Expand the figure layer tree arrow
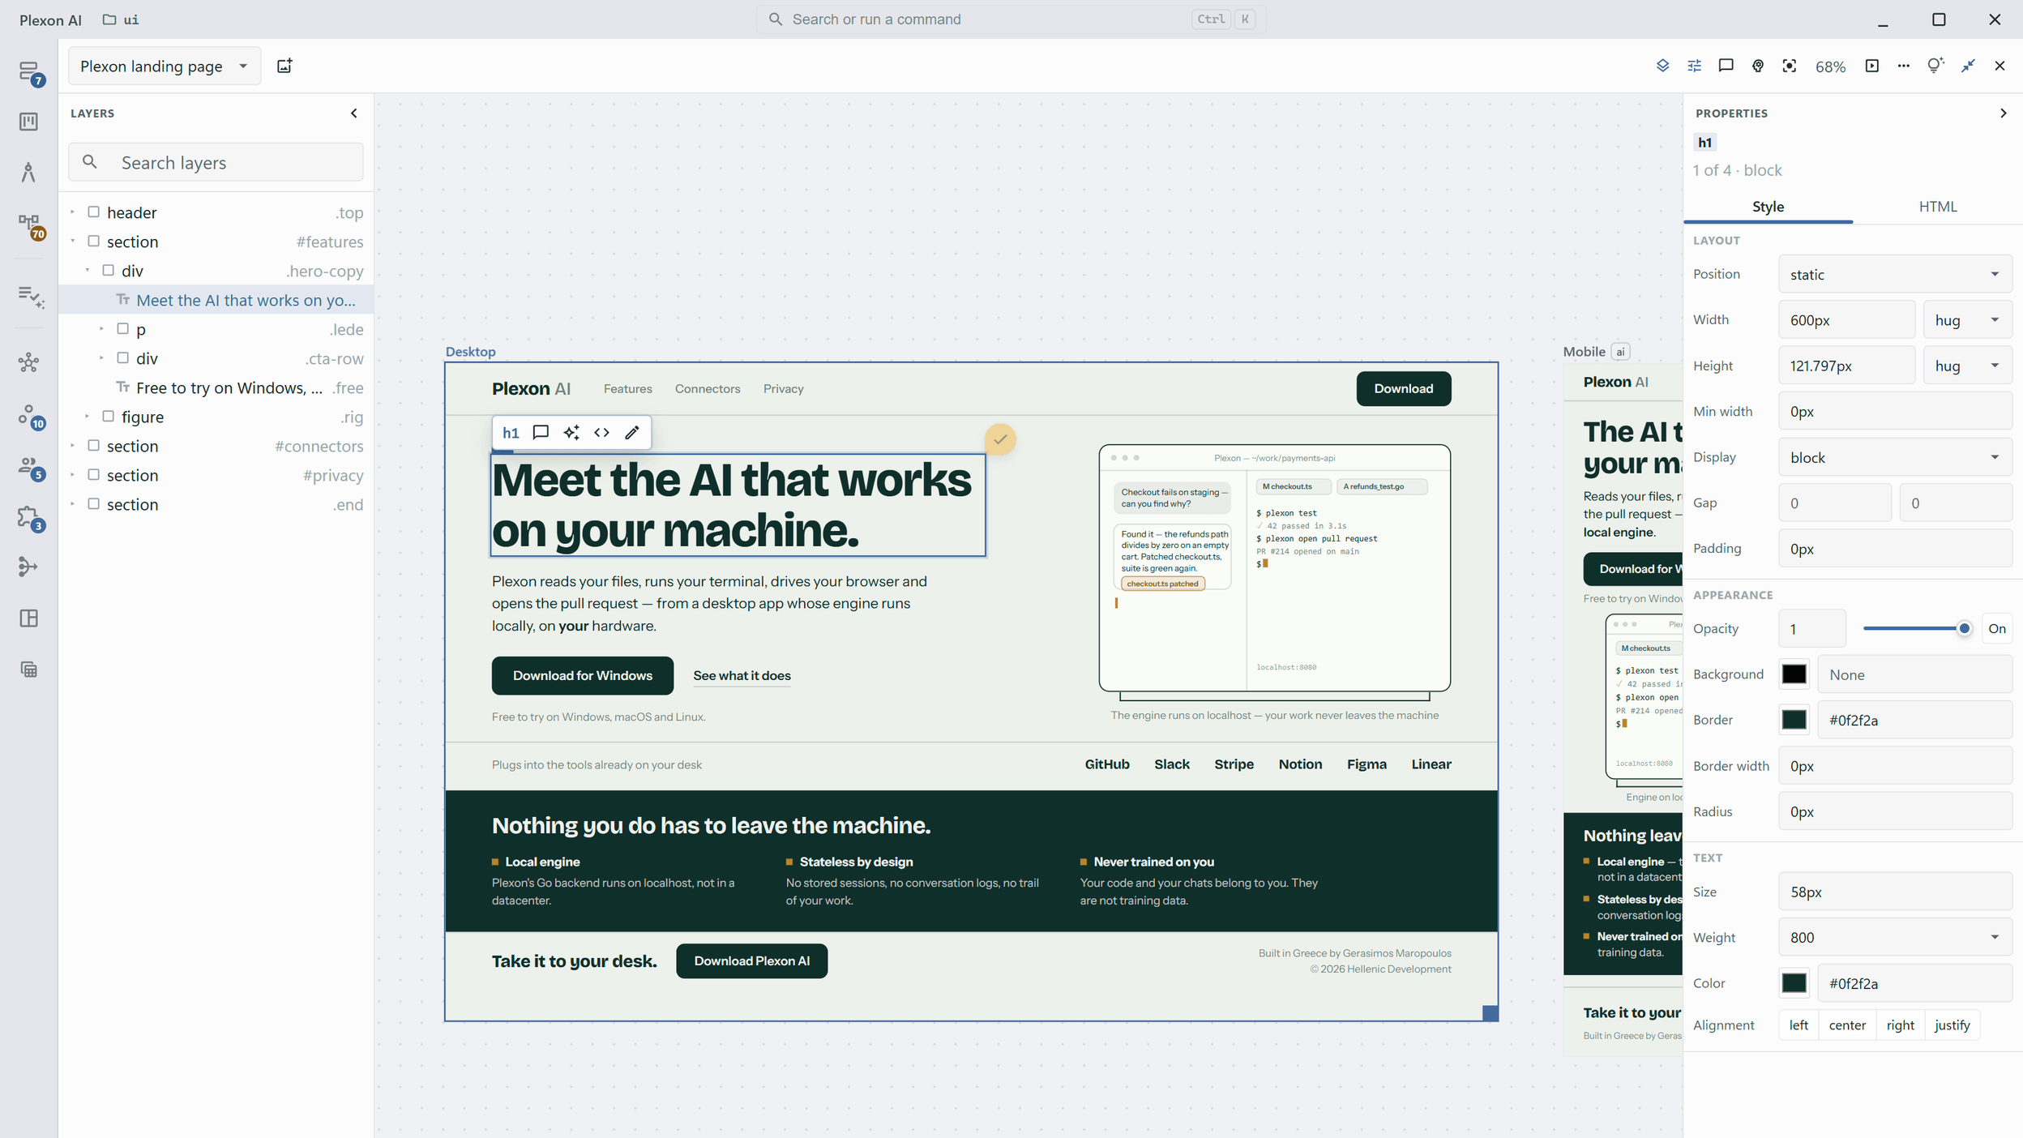Image resolution: width=2023 pixels, height=1138 pixels. [87, 416]
